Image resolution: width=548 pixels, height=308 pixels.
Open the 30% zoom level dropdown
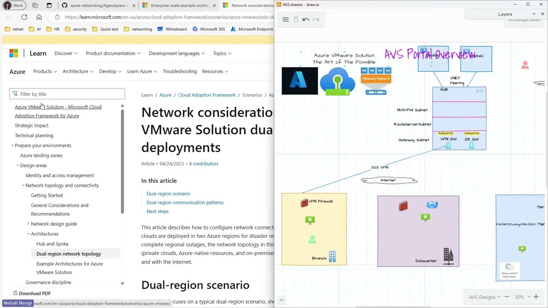click(x=522, y=297)
